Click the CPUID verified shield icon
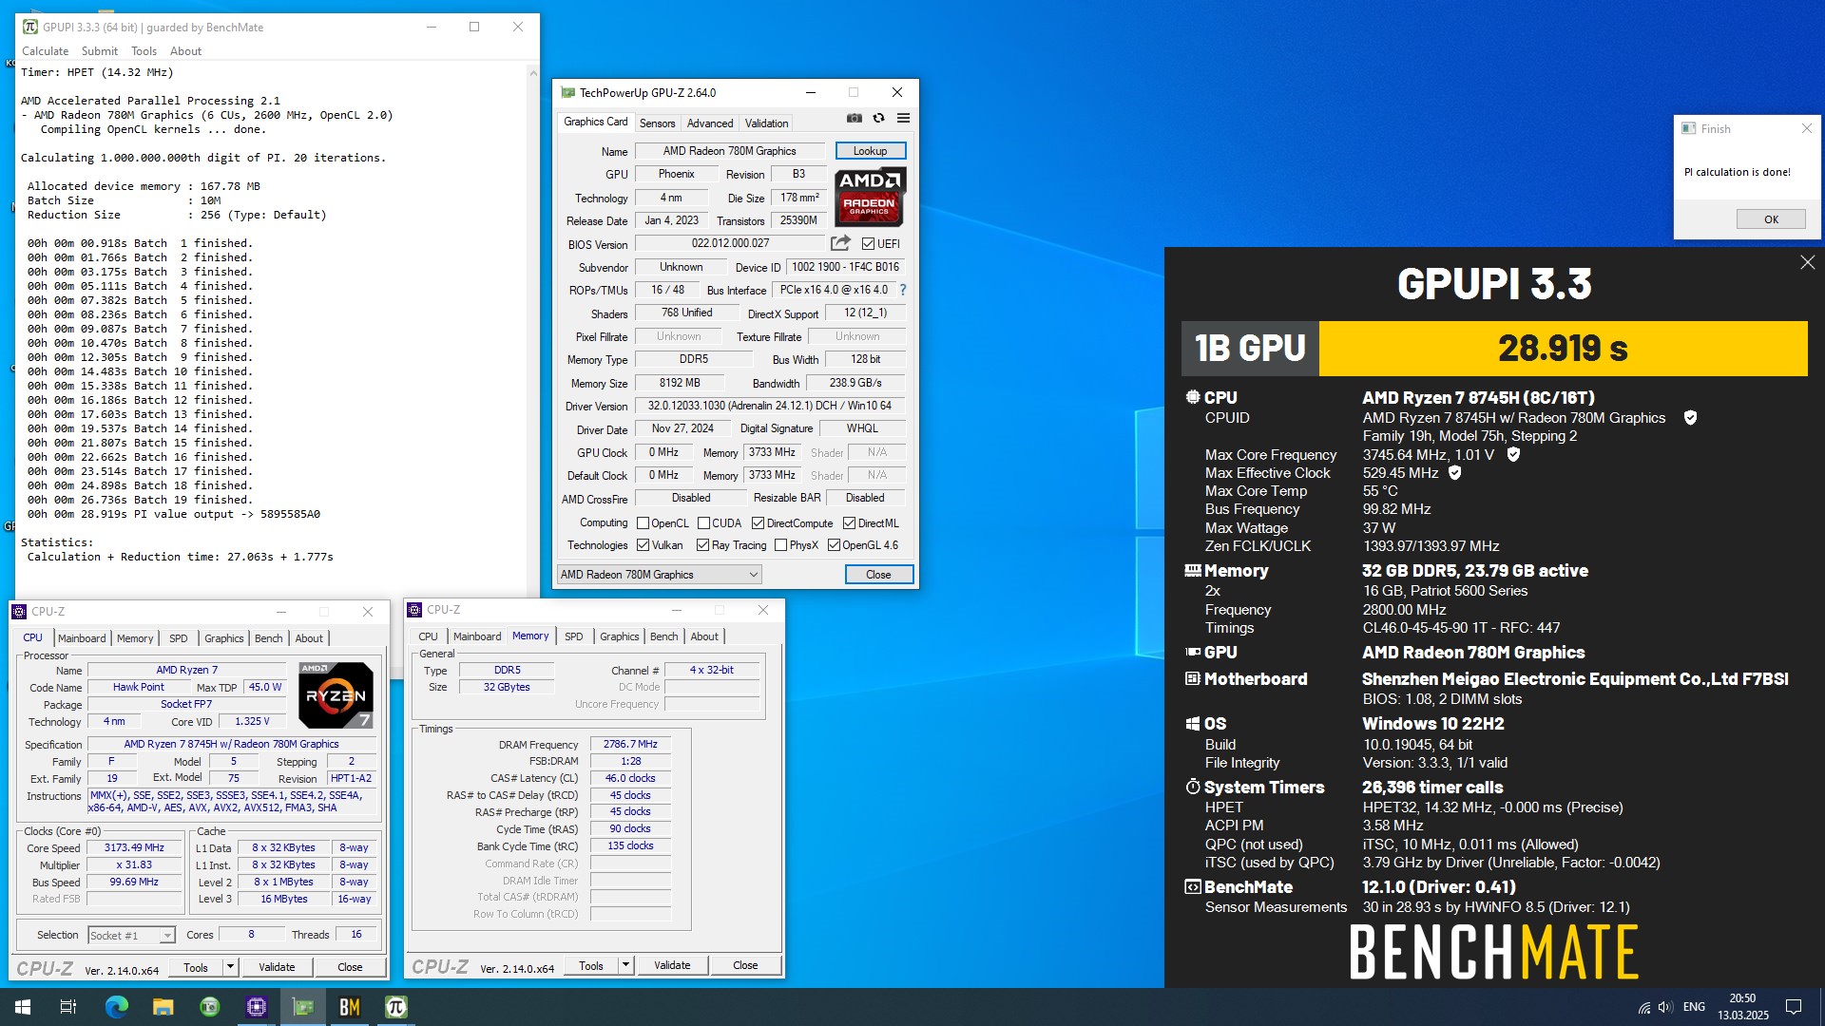Screen dimensions: 1825x1026 1691,418
